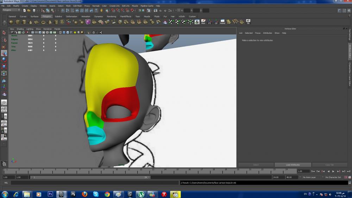352x198 pixels.
Task: Select the arrow Select tool in toolbox
Action: coord(4,33)
